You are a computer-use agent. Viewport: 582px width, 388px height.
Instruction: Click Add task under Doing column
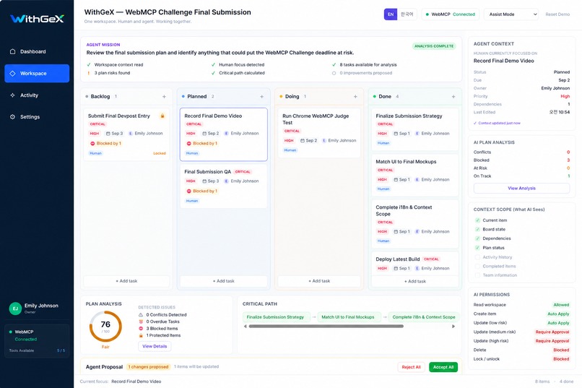tap(319, 281)
